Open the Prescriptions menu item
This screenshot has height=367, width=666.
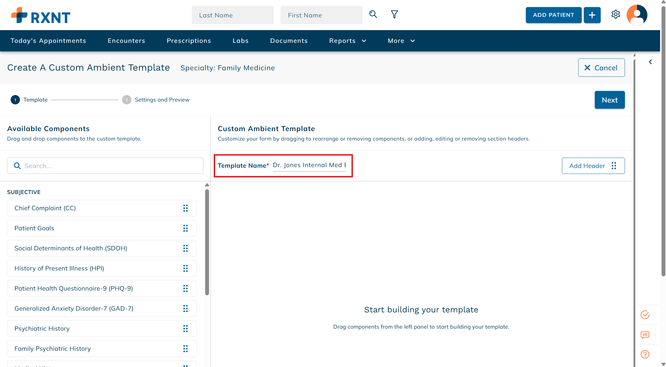point(189,41)
